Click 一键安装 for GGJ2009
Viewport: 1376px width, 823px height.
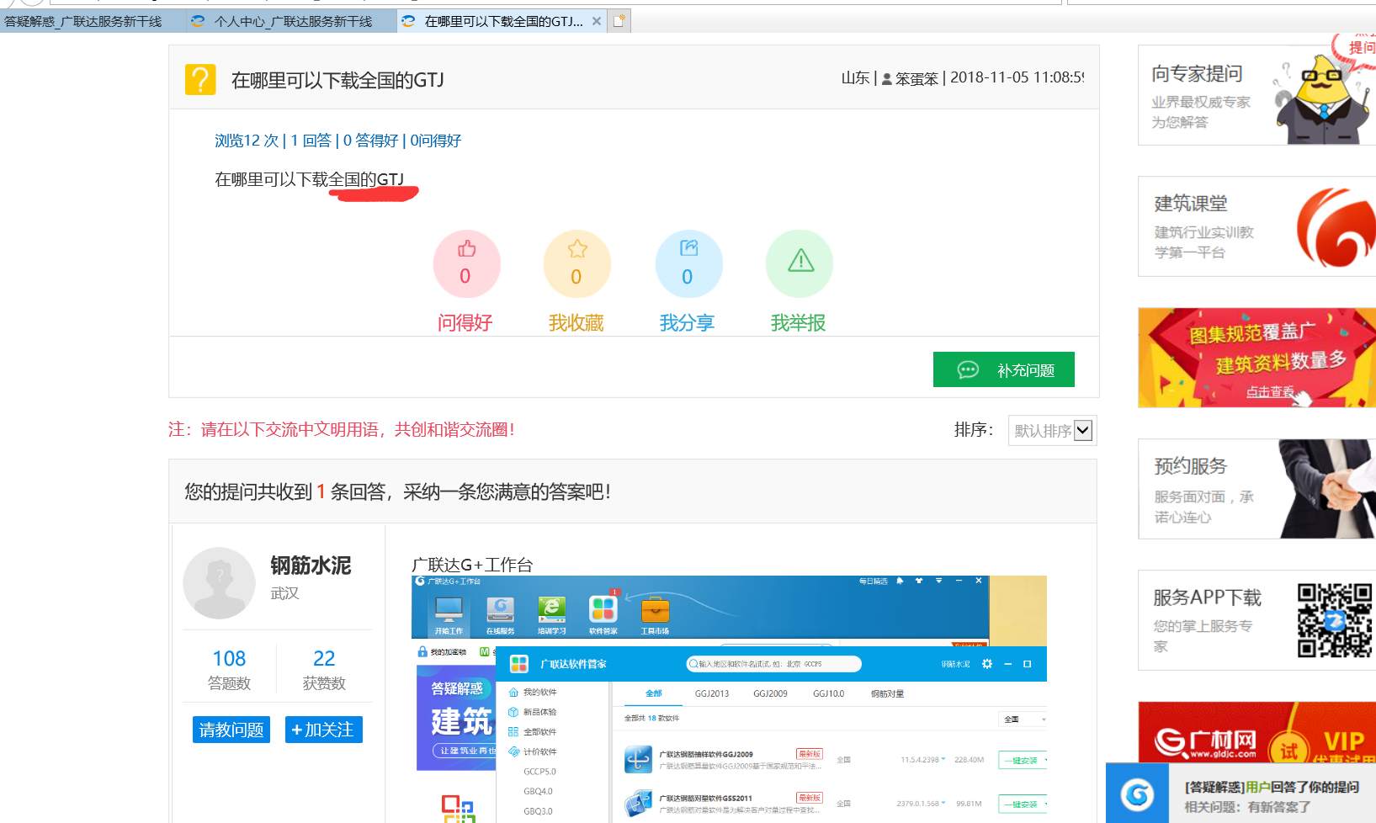[1023, 760]
